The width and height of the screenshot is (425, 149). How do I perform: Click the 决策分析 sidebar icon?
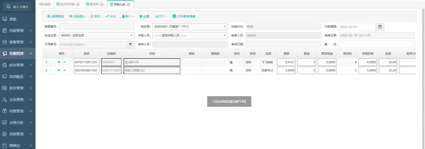[x=4, y=123]
